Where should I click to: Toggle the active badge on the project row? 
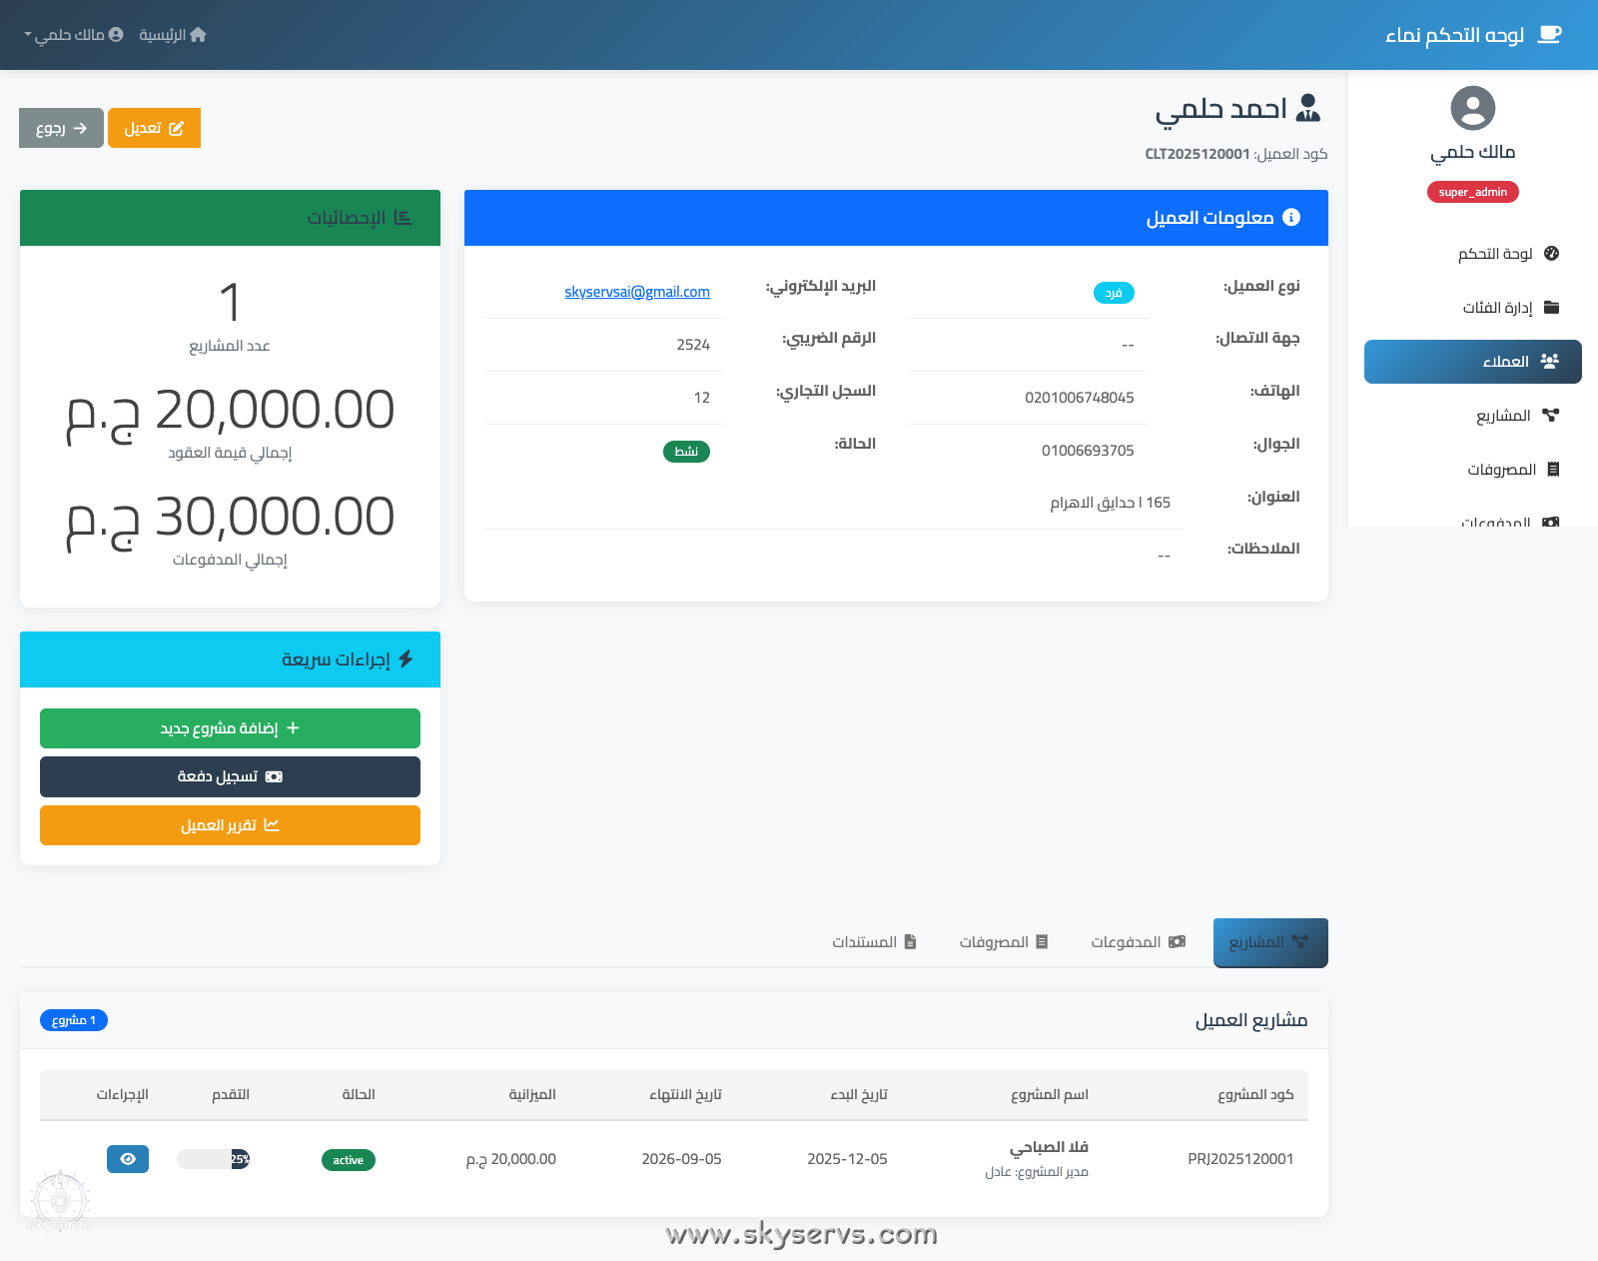click(348, 1160)
